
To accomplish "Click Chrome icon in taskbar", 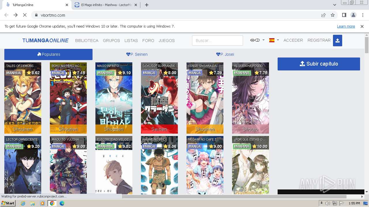I will point(52,203).
